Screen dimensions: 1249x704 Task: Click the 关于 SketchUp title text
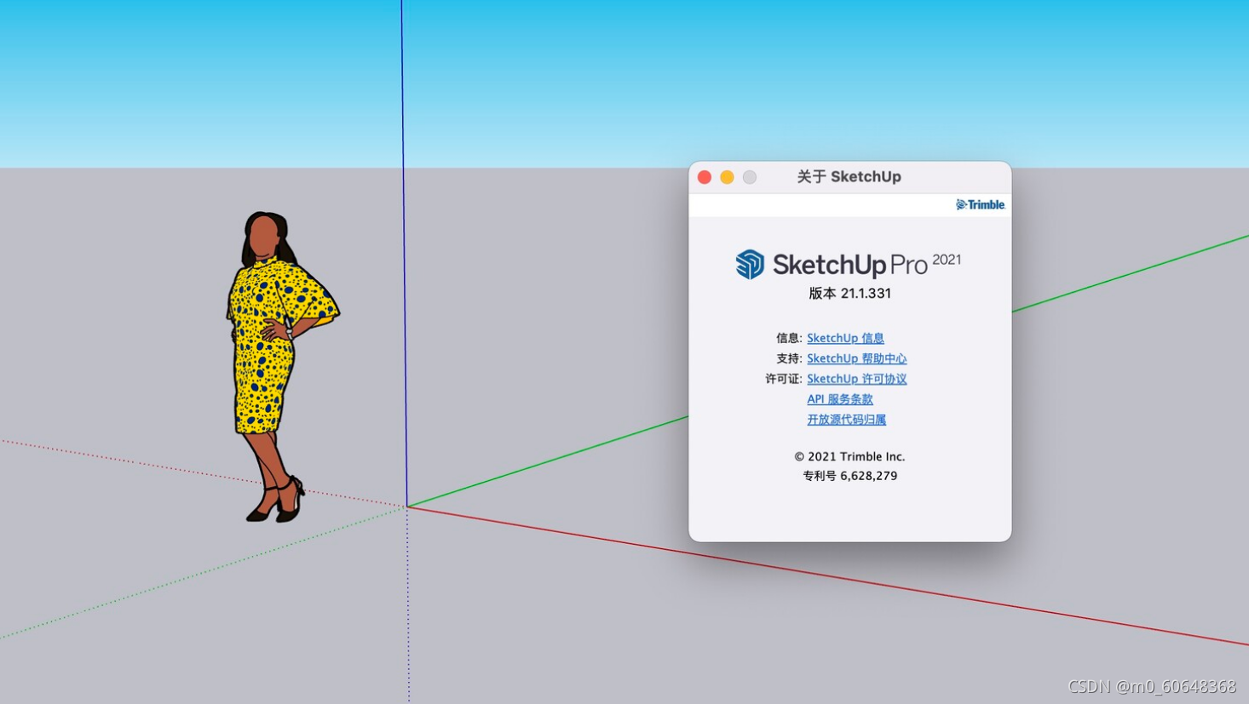(849, 177)
